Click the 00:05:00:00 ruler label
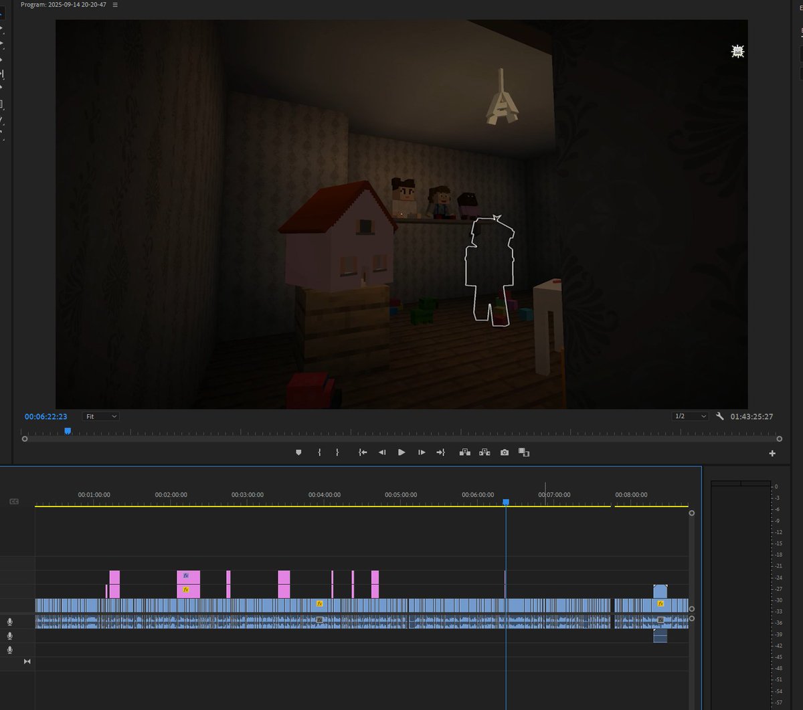Screen dimensions: 803x710 pos(401,495)
